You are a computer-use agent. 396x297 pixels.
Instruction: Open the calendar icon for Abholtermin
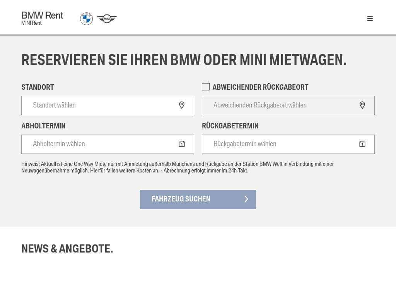[181, 144]
